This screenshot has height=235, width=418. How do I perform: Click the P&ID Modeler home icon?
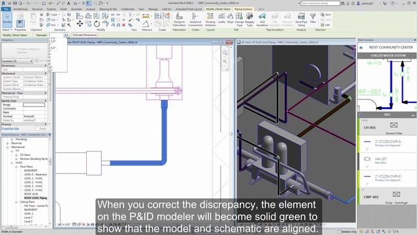pos(361,48)
